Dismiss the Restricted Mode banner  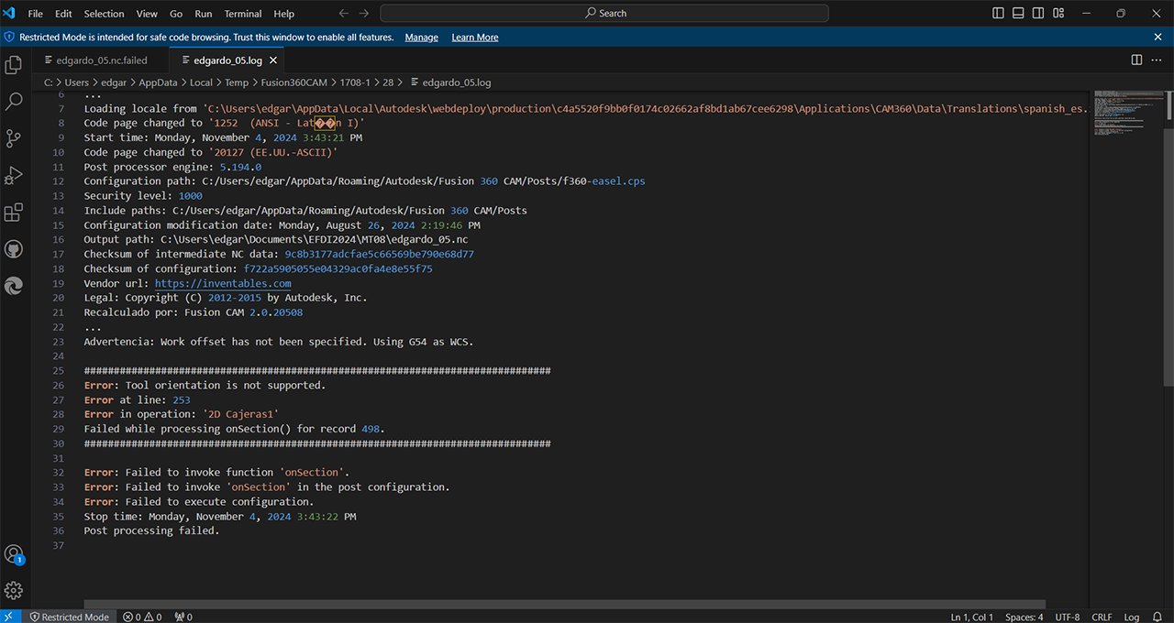coord(1157,37)
